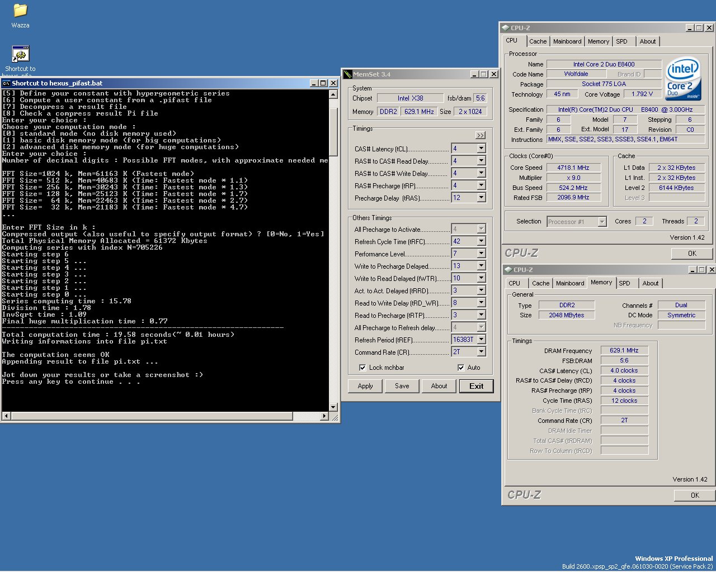Click the Total computation time line

tap(119, 335)
